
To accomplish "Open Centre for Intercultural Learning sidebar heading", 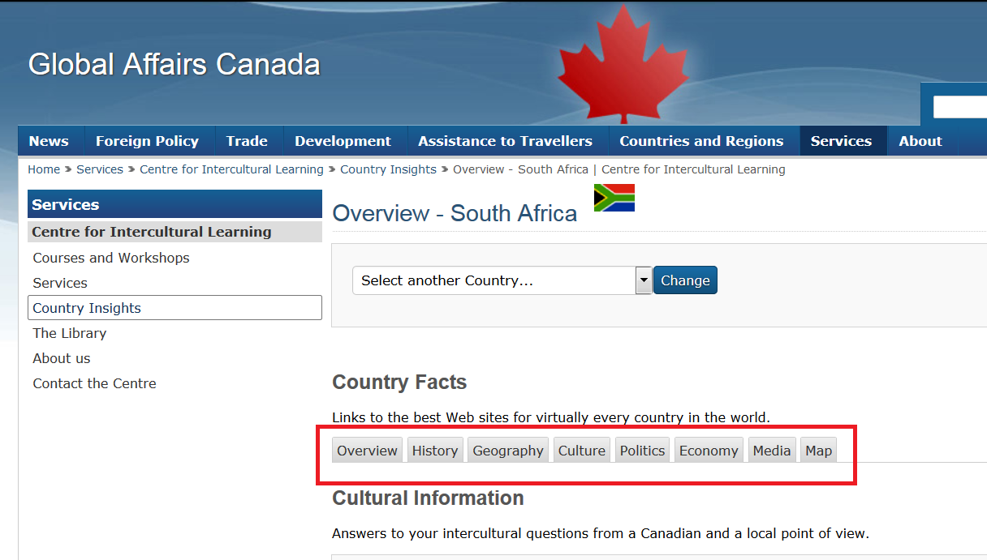I will coord(175,232).
